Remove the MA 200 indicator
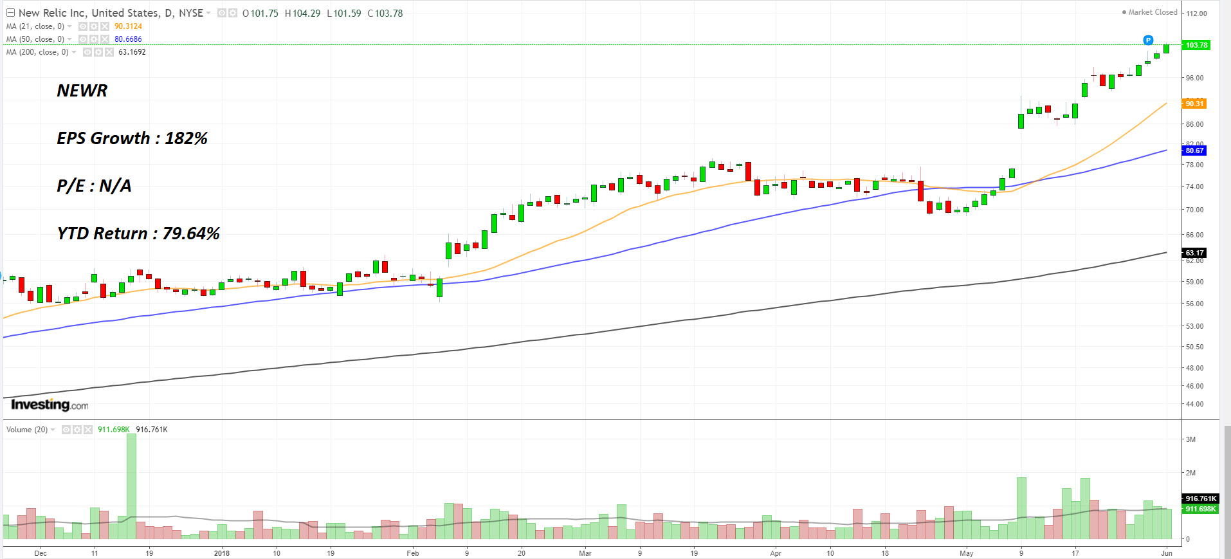This screenshot has height=559, width=1231. pyautogui.click(x=109, y=52)
